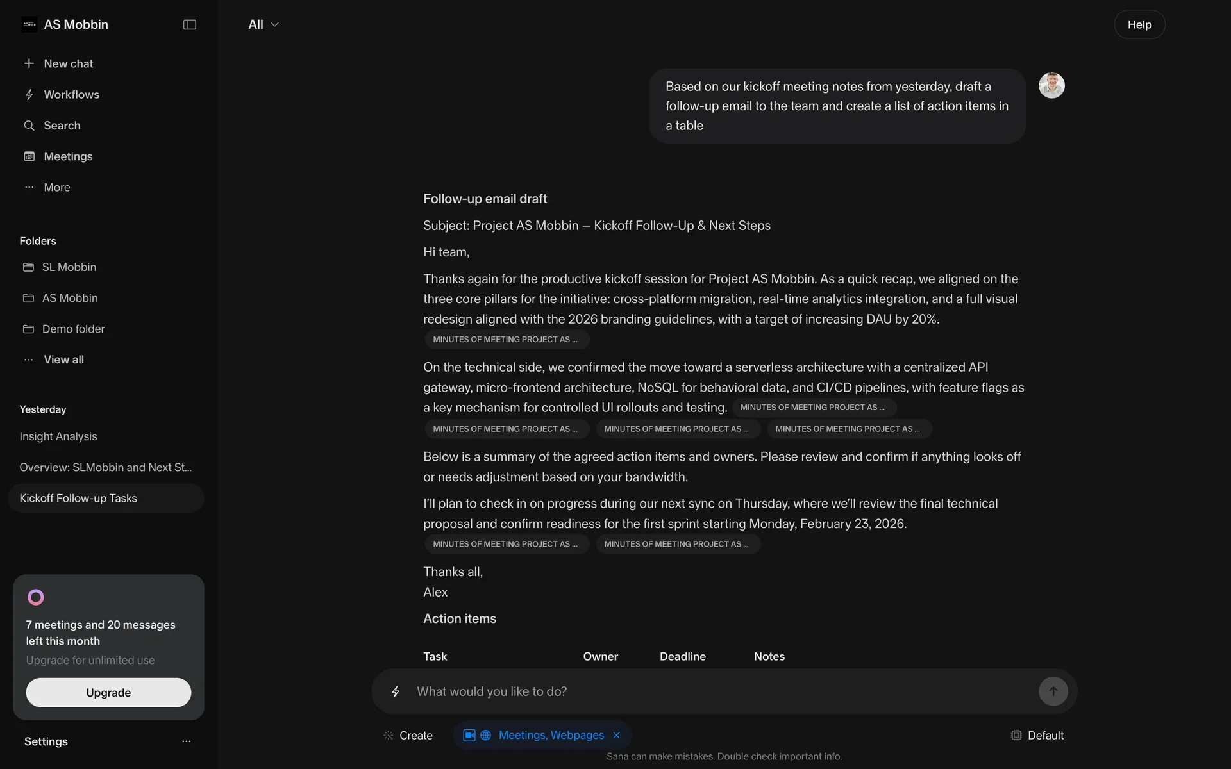The width and height of the screenshot is (1231, 769).
Task: Open Workflows from the sidebar
Action: pos(71,95)
